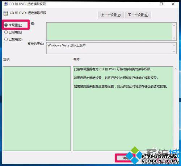Viewport: 181px width, 166px height.
Task: Select the 已禁用(D) radio button
Action: (x=6, y=39)
